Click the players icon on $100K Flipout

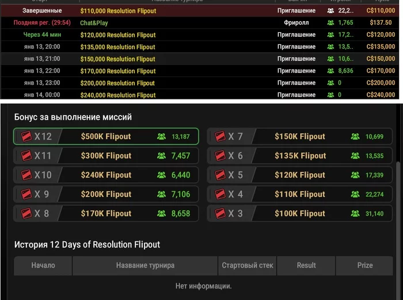pos(355,214)
